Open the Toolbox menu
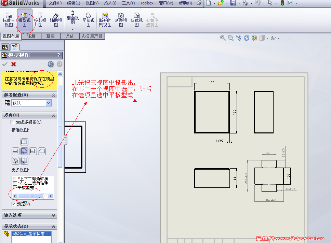This screenshot has height=243, width=331. coord(147,3)
